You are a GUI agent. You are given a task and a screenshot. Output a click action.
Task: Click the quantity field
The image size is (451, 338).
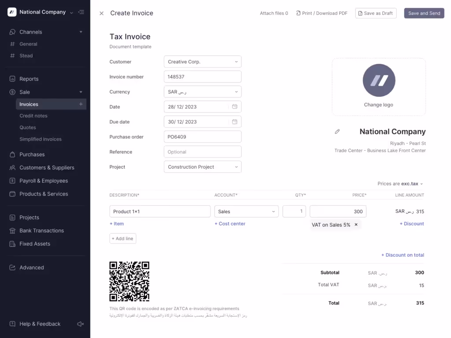click(294, 211)
